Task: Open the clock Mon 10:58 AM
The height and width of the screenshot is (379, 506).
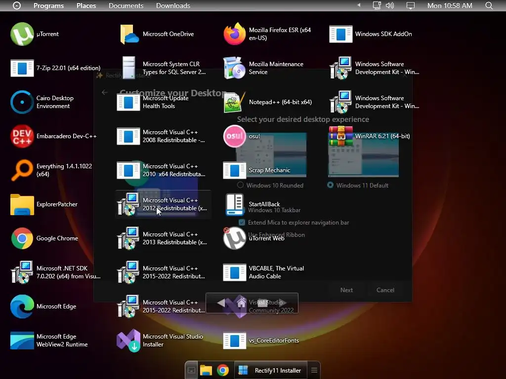Action: click(450, 5)
